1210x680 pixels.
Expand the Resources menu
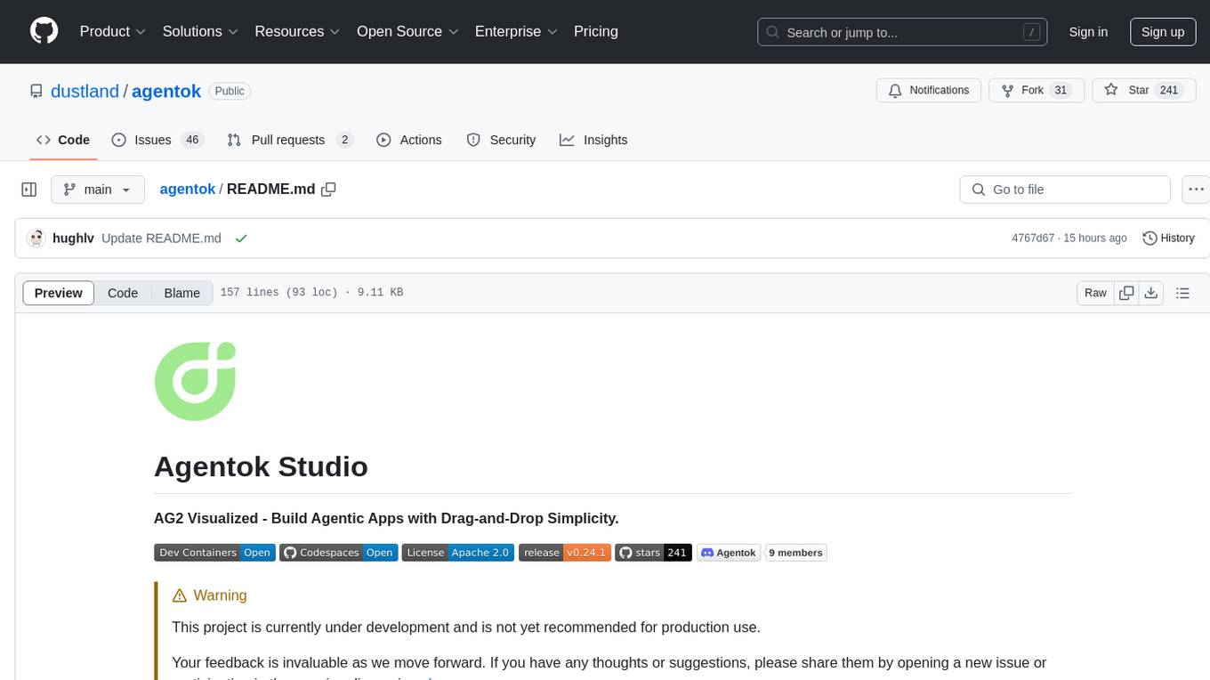(x=297, y=31)
